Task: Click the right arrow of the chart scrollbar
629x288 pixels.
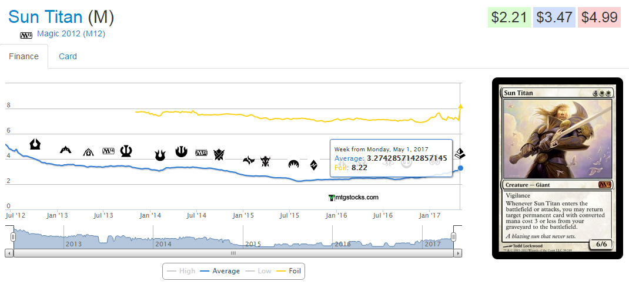Action: [458, 253]
